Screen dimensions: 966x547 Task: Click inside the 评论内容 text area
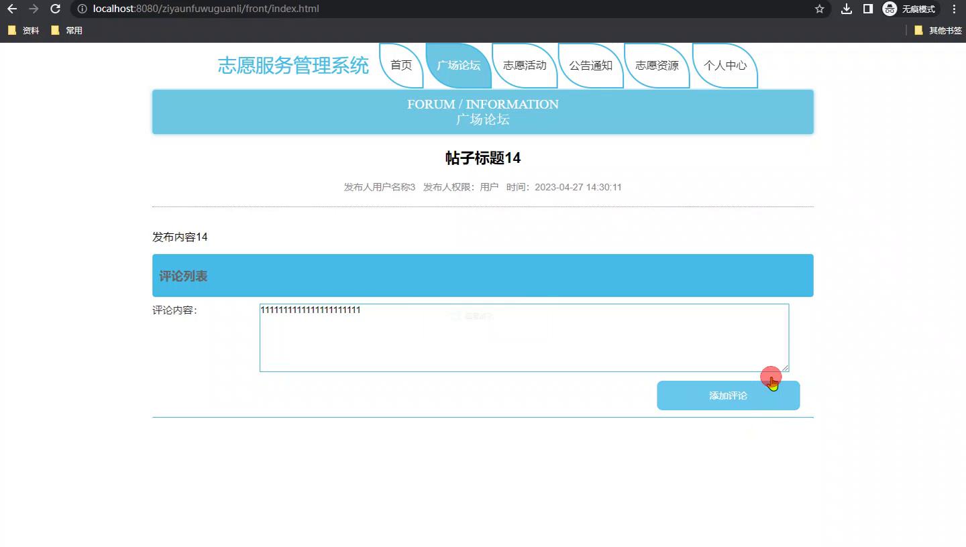(x=524, y=338)
